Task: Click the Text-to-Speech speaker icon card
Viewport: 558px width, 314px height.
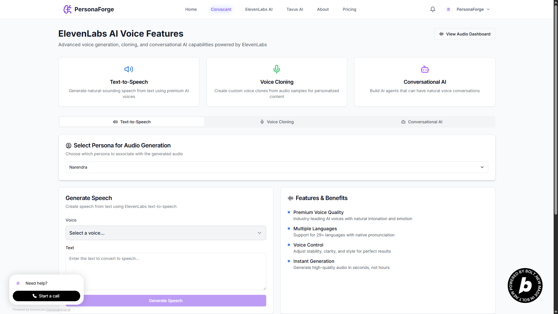Action: pyautogui.click(x=129, y=69)
